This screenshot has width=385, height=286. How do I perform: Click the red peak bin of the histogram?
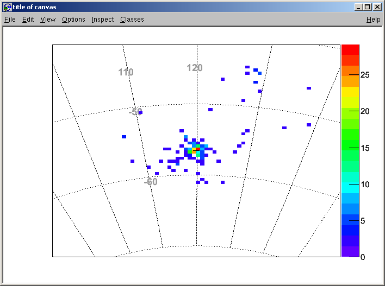pos(198,149)
